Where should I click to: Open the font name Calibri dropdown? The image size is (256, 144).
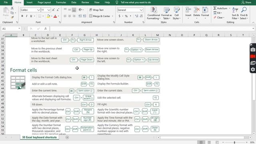38,10
